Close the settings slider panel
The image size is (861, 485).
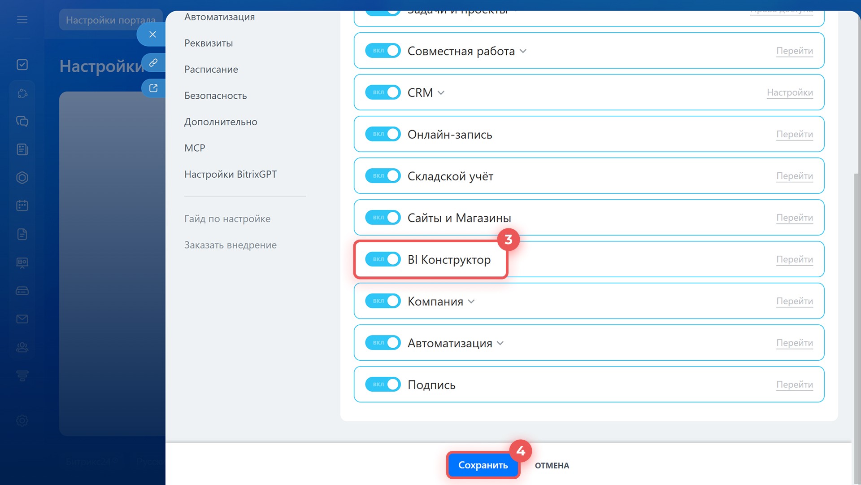click(x=152, y=34)
